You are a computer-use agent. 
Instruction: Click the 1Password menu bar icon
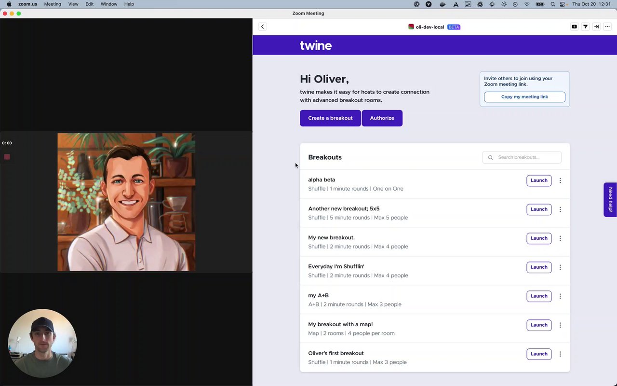click(417, 4)
